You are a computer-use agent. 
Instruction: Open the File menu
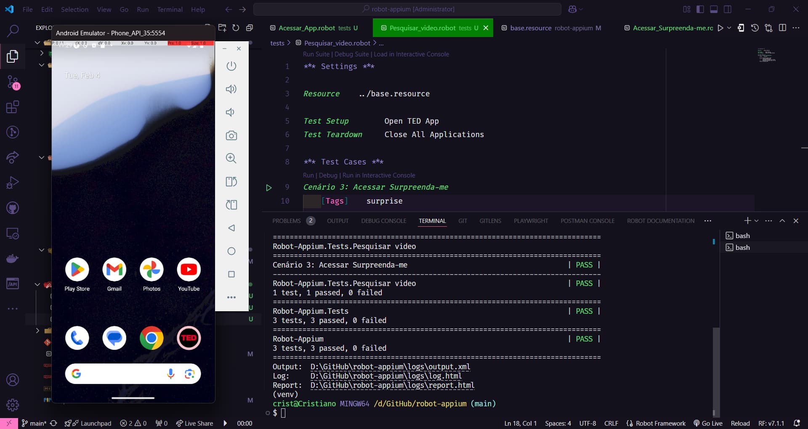[x=27, y=9]
